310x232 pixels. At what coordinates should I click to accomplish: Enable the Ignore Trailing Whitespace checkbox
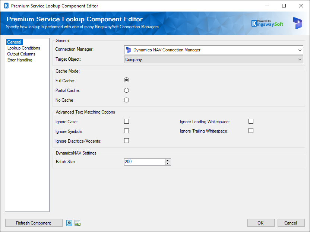tap(251, 131)
